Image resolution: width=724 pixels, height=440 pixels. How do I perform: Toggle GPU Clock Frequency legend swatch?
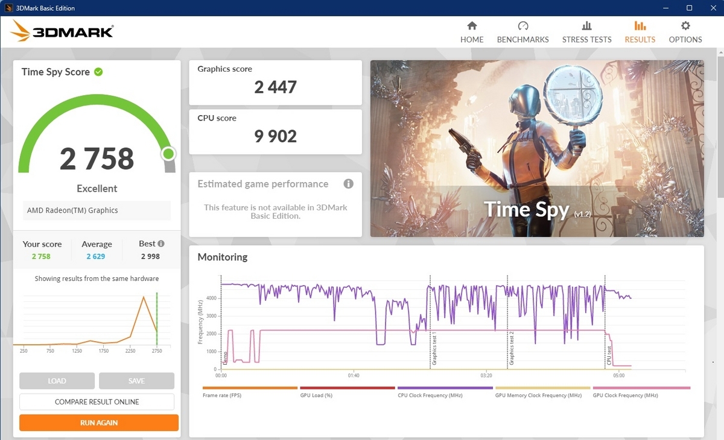641,388
